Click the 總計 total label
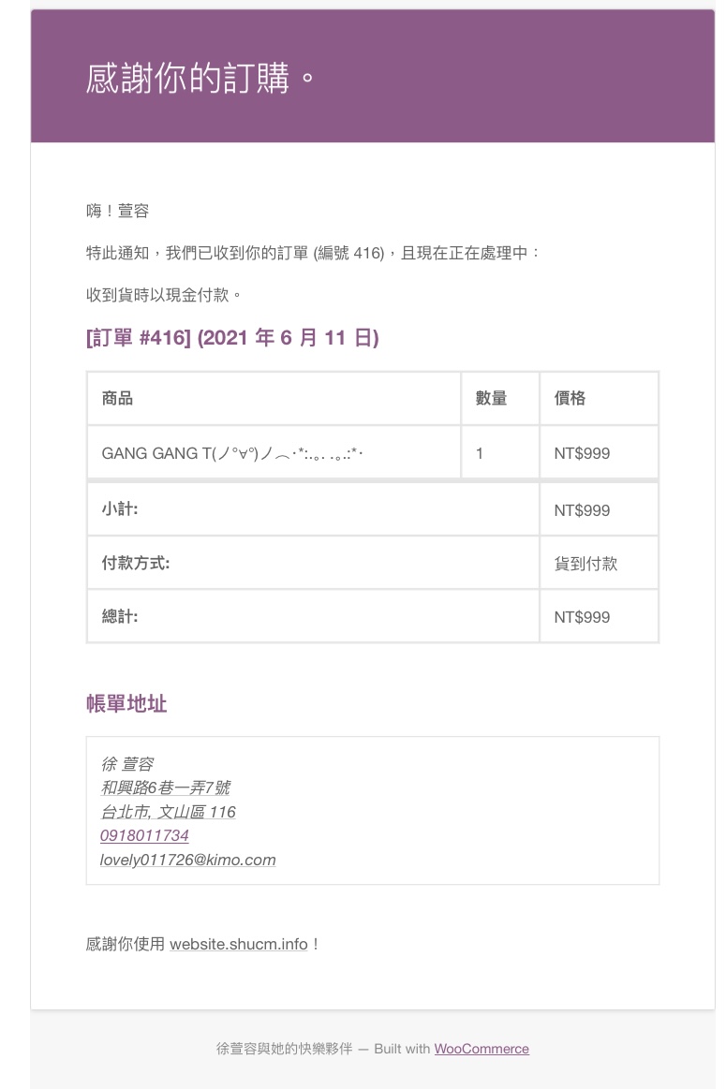The height and width of the screenshot is (1089, 726). tap(120, 616)
